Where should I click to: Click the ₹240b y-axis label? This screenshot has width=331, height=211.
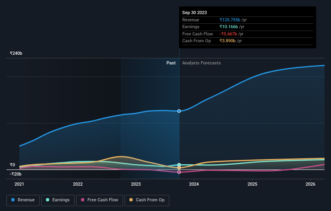pyautogui.click(x=16, y=53)
